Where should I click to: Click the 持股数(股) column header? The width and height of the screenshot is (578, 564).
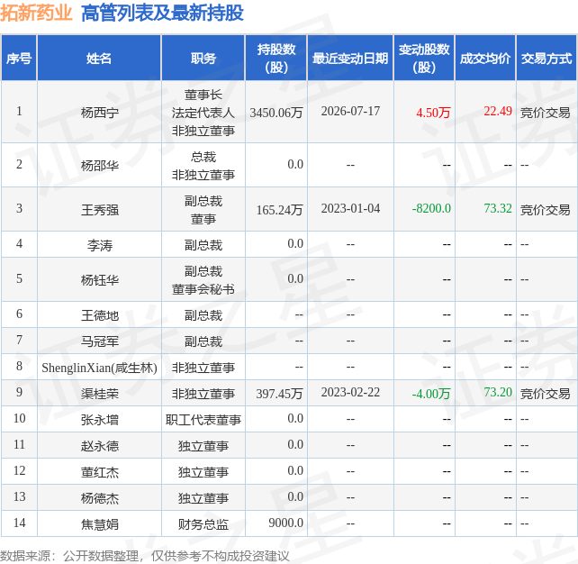276,59
